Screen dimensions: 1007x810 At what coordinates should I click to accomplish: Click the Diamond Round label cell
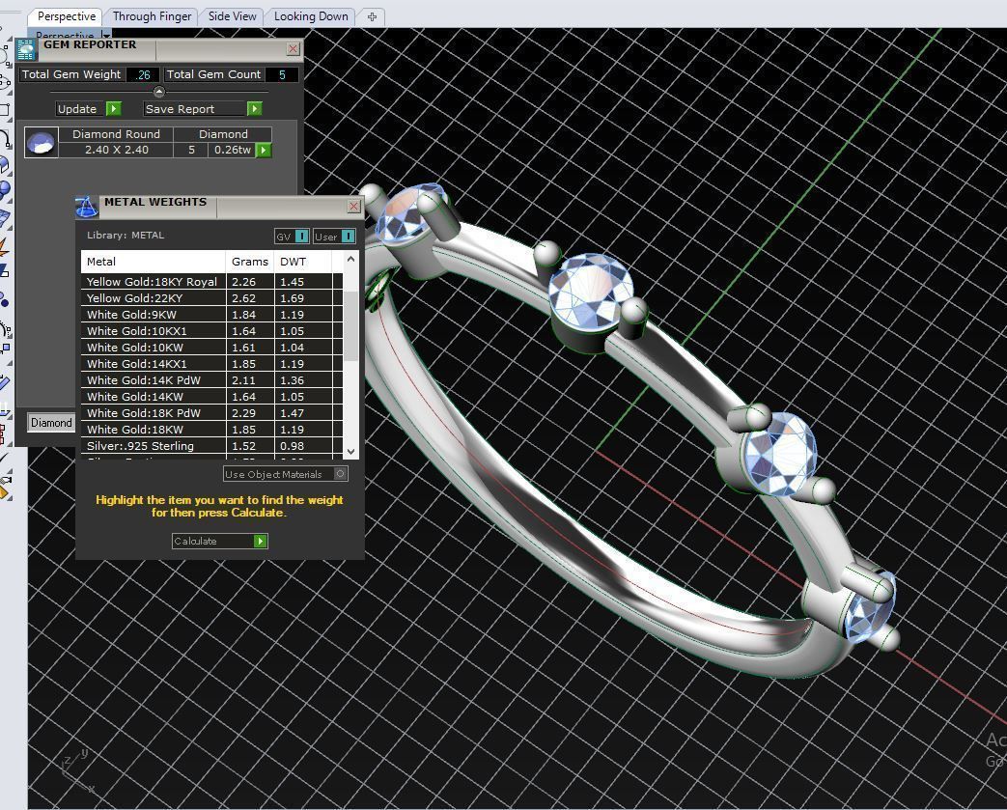tap(116, 134)
